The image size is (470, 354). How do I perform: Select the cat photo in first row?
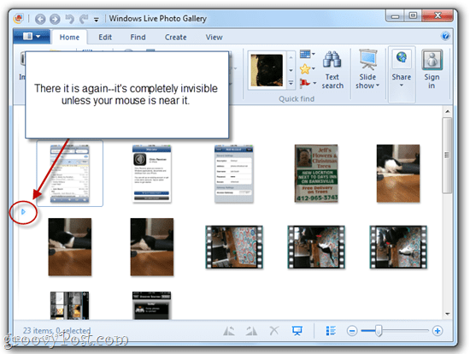pyautogui.click(x=398, y=173)
